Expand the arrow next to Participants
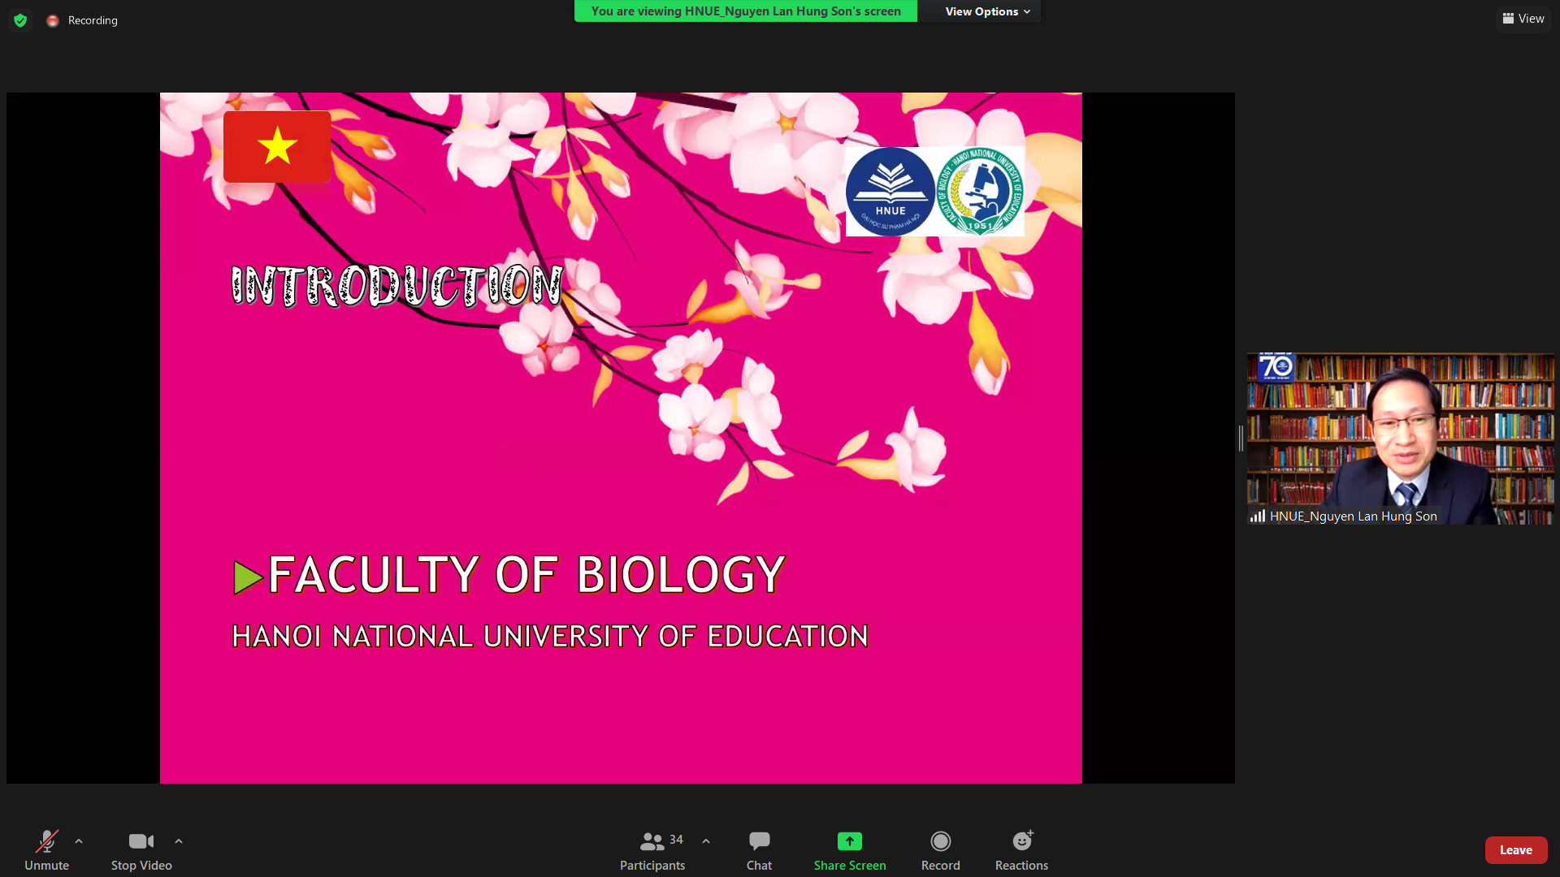Image resolution: width=1560 pixels, height=877 pixels. click(706, 841)
